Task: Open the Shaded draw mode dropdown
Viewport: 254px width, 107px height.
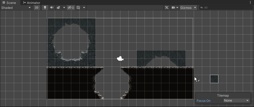Action: (x=16, y=8)
